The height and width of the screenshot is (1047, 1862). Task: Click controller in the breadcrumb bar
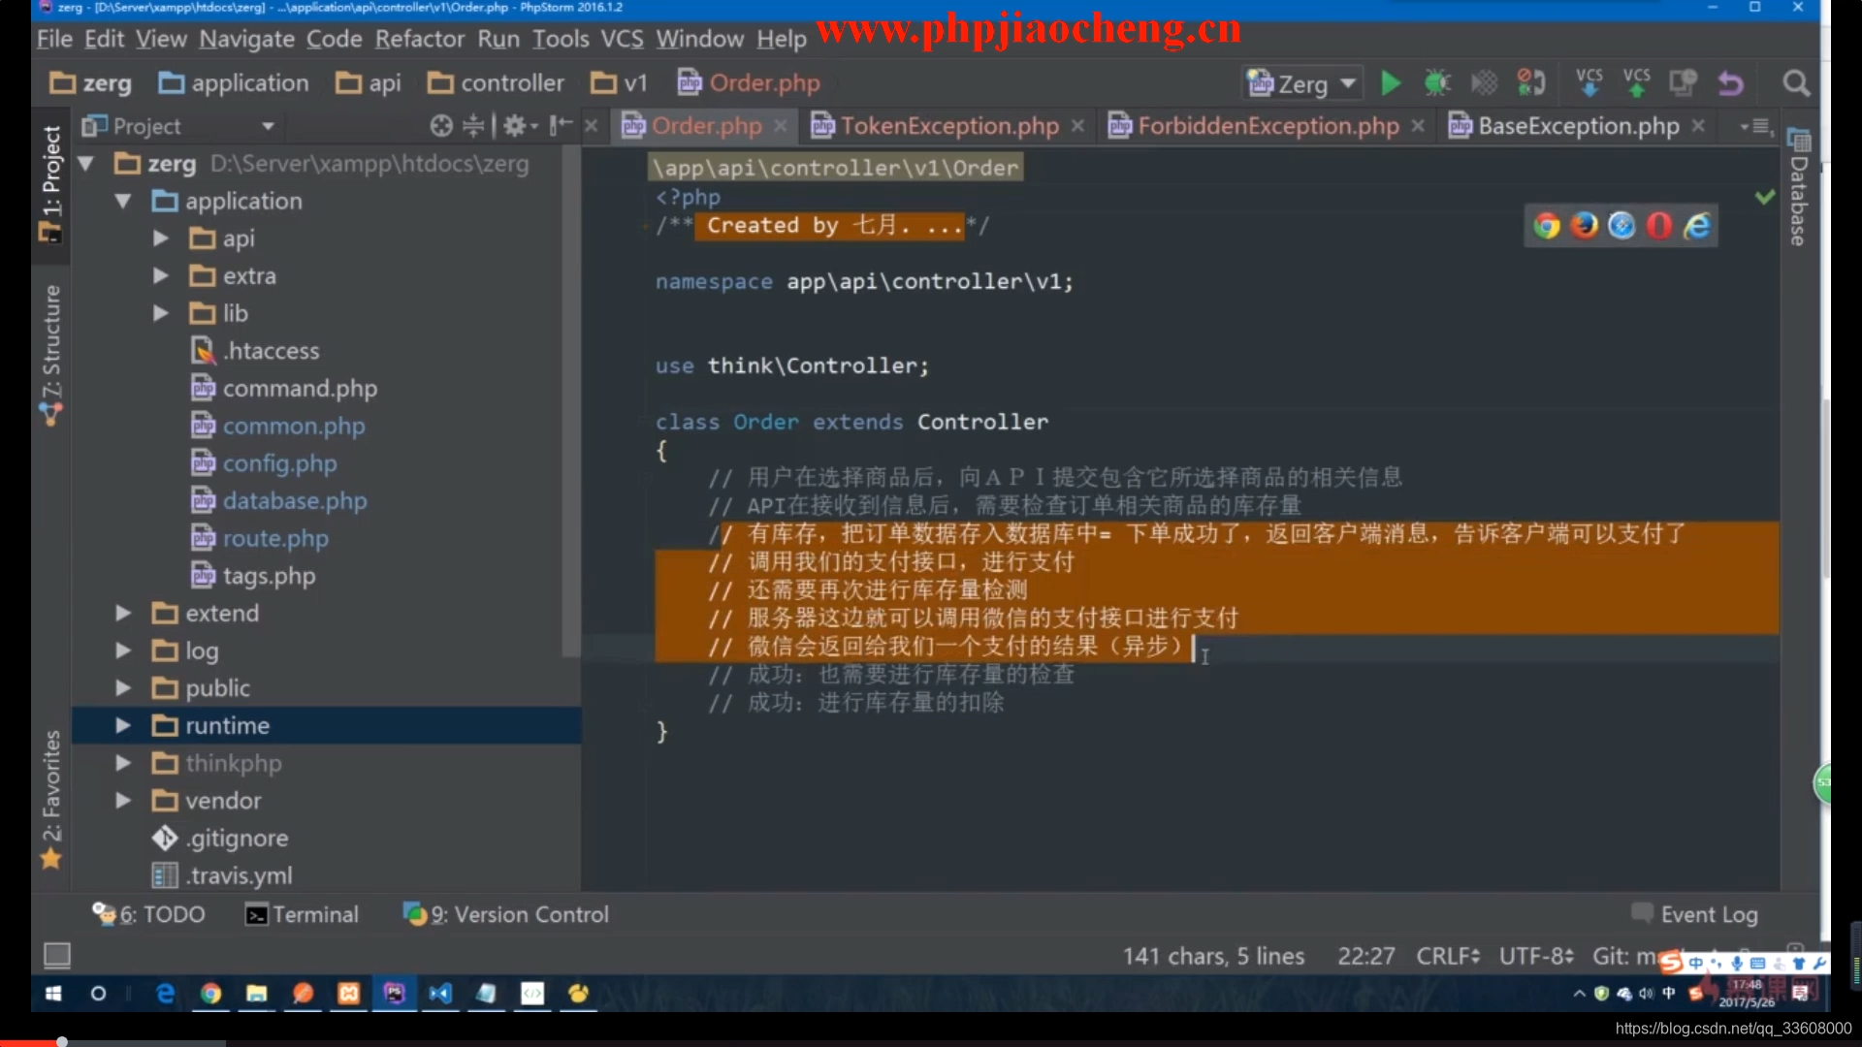496,83
